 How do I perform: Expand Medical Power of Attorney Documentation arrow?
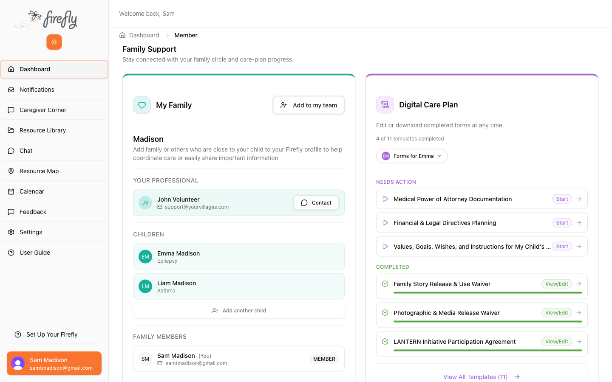(x=579, y=199)
